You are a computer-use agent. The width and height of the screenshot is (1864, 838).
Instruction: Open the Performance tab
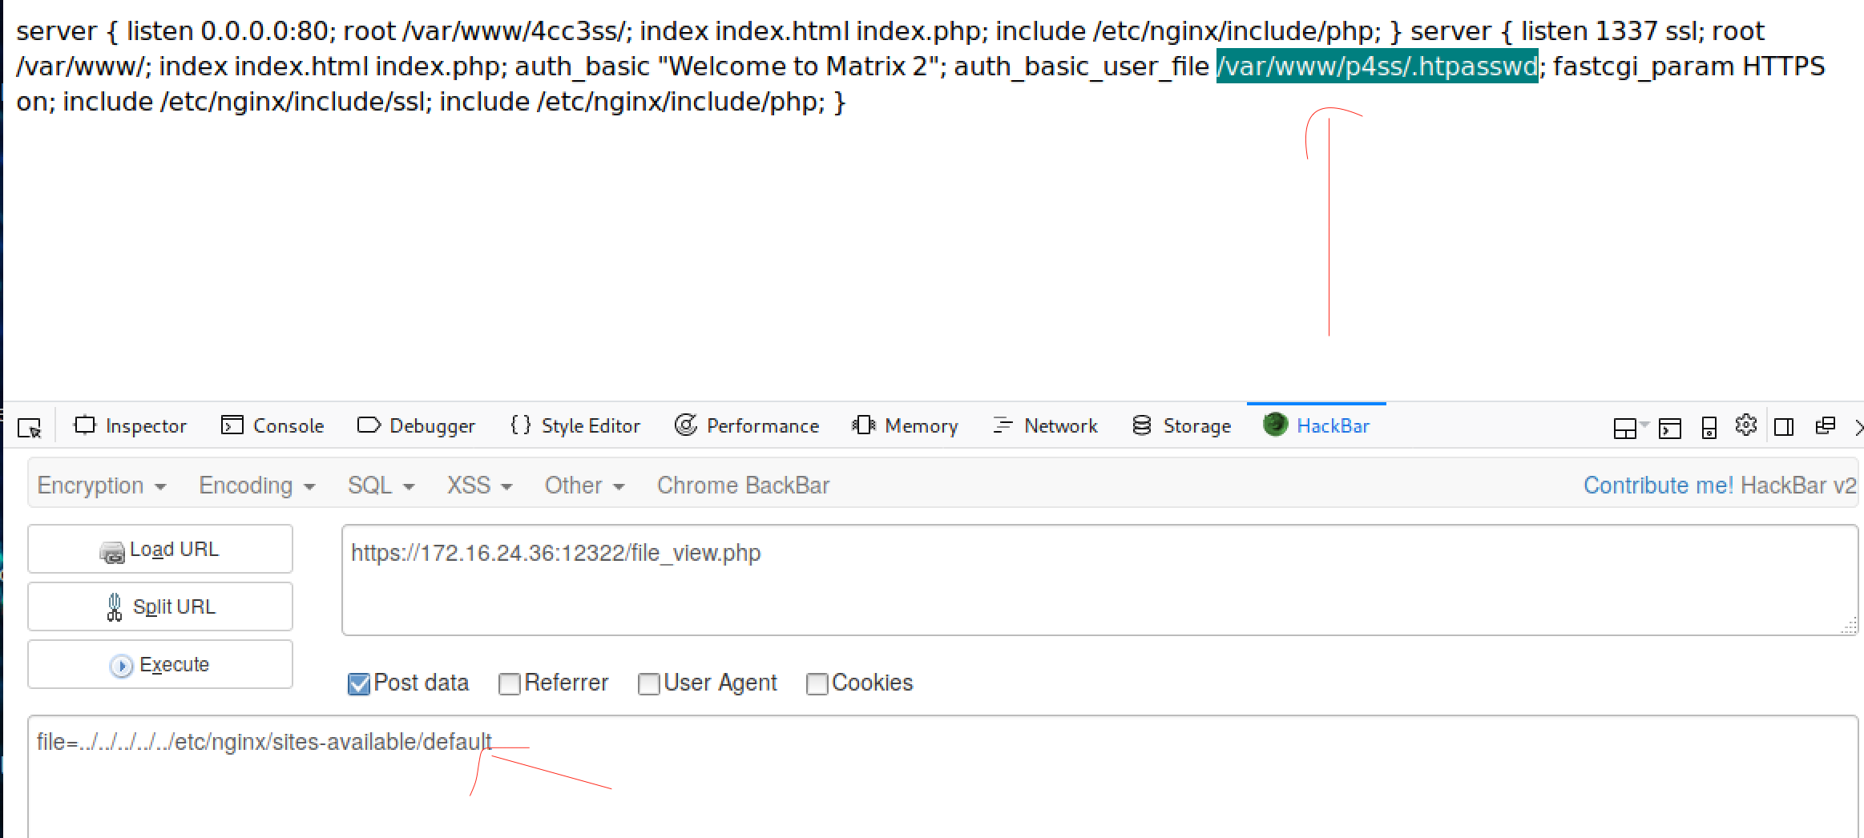747,425
